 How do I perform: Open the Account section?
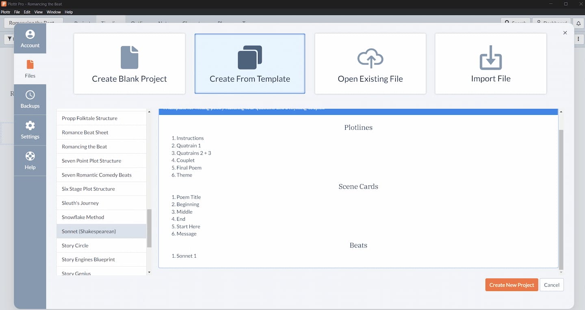pos(30,39)
